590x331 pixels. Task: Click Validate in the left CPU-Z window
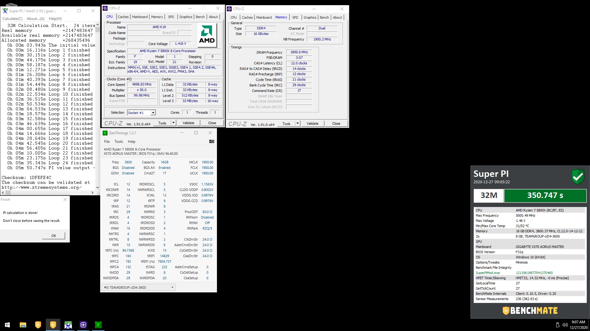(x=188, y=123)
